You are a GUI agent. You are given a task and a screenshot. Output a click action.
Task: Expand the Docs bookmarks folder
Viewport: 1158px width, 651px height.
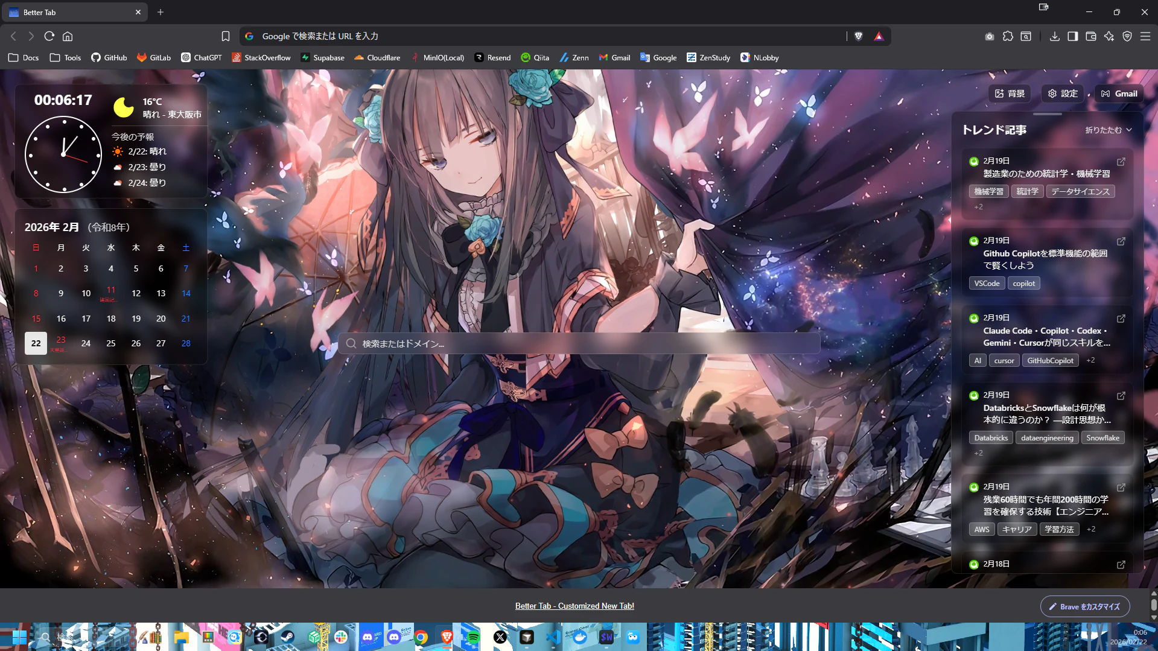(x=24, y=58)
